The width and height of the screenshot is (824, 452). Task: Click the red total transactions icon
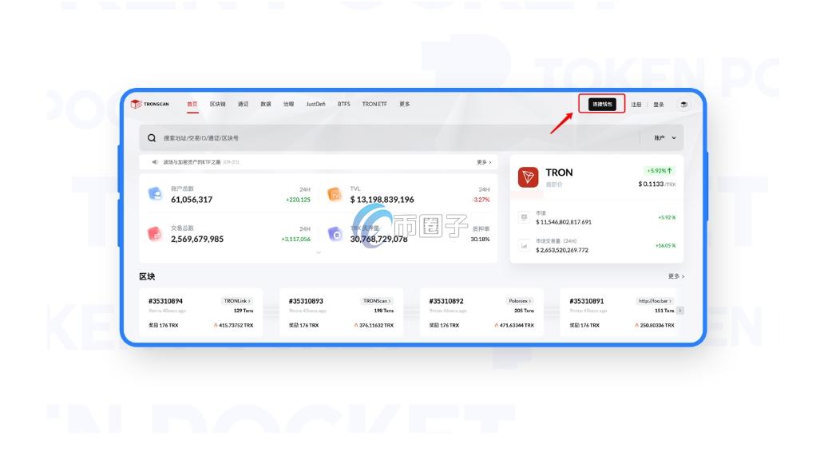[155, 233]
